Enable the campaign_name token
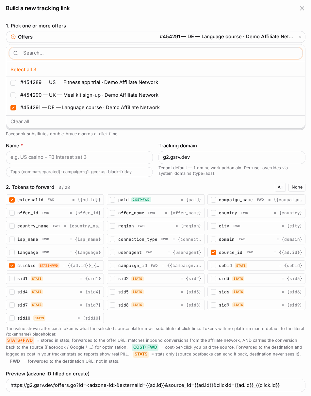This screenshot has width=311, height=396. 213,200
